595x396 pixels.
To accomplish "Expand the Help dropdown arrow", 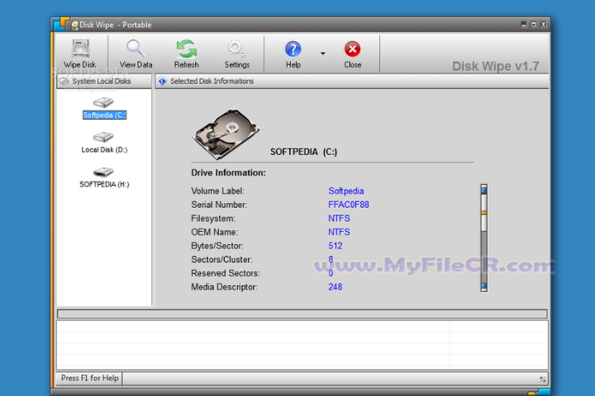I will tap(322, 54).
